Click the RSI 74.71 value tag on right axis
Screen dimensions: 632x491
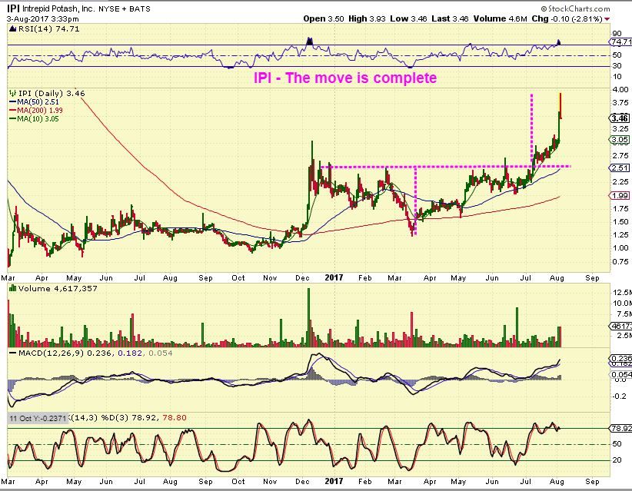point(620,42)
